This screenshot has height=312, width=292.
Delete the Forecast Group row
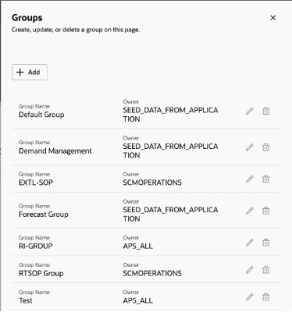click(265, 211)
